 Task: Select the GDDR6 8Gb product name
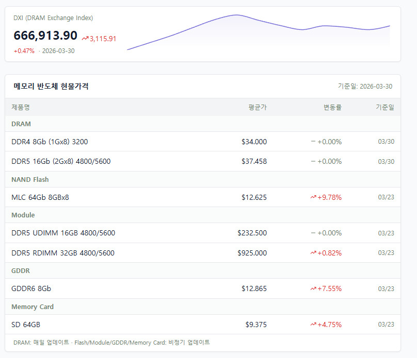click(x=31, y=288)
